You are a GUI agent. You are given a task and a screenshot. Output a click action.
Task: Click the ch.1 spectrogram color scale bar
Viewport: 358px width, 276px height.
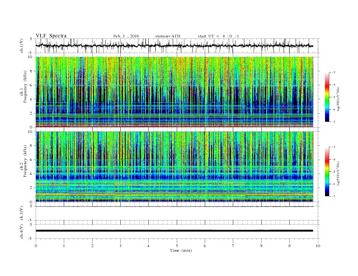[x=327, y=97]
